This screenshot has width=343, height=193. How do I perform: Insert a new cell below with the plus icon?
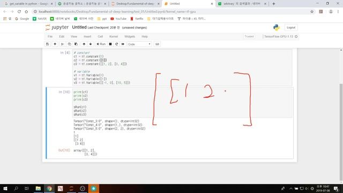pyautogui.click(x=55, y=44)
